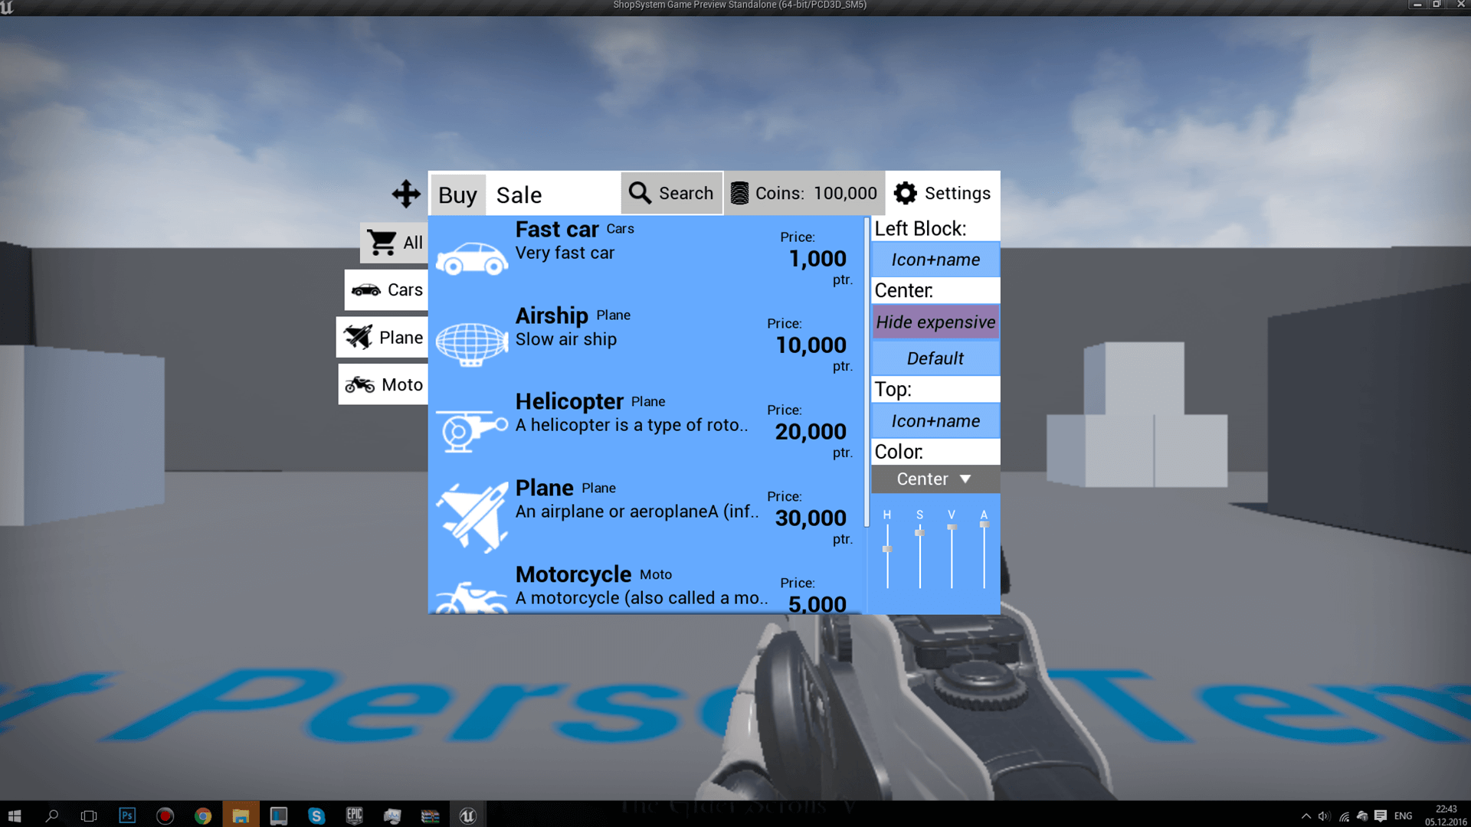The width and height of the screenshot is (1471, 827).
Task: Click the Plane jet fighter icon
Action: coord(470,515)
